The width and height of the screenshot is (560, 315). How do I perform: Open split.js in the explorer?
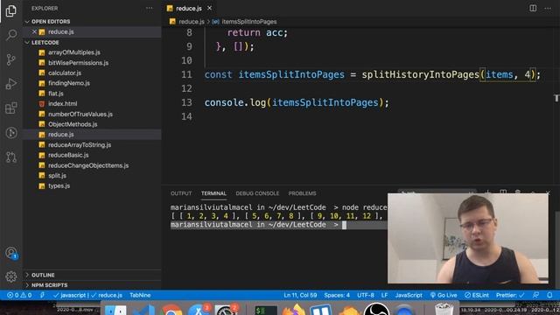57,176
